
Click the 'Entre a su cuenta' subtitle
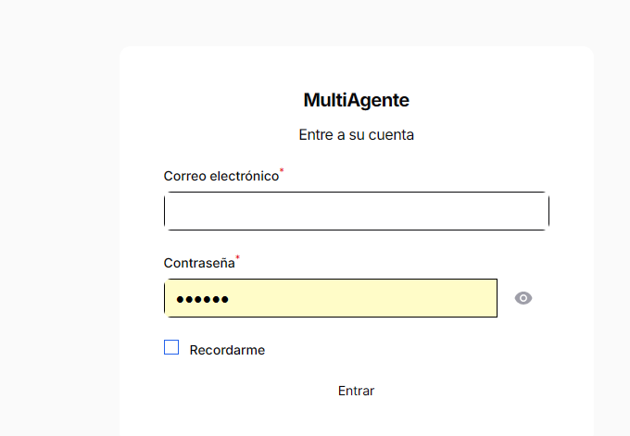tap(356, 134)
